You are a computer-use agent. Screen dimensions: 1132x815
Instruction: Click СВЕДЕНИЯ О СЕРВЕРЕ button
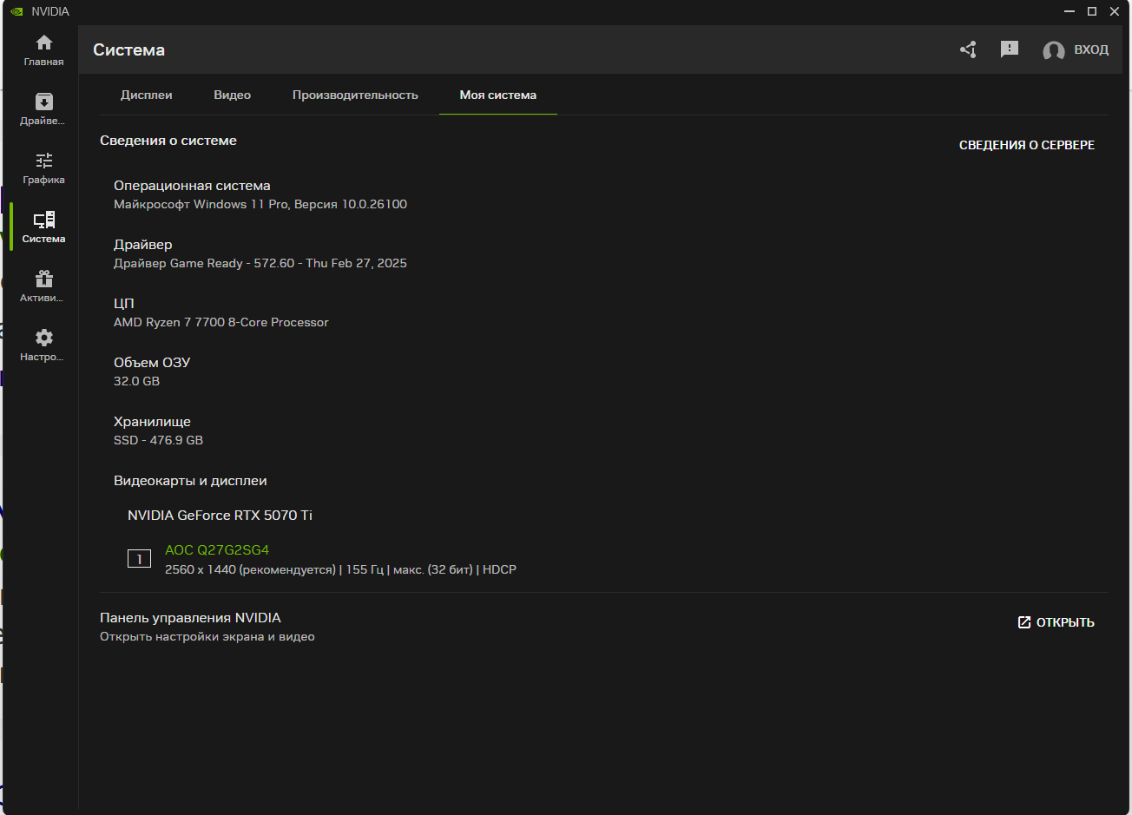tap(1027, 145)
